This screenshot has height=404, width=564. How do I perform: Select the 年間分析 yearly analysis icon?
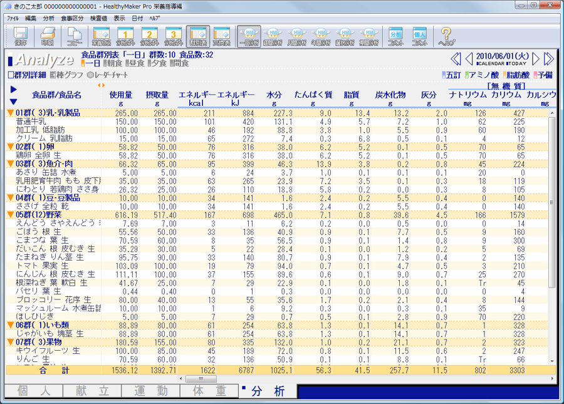click(321, 37)
